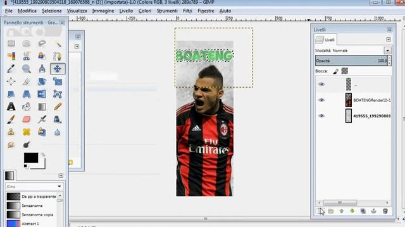
Task: Select the Shear tool
Action: tap(11, 94)
